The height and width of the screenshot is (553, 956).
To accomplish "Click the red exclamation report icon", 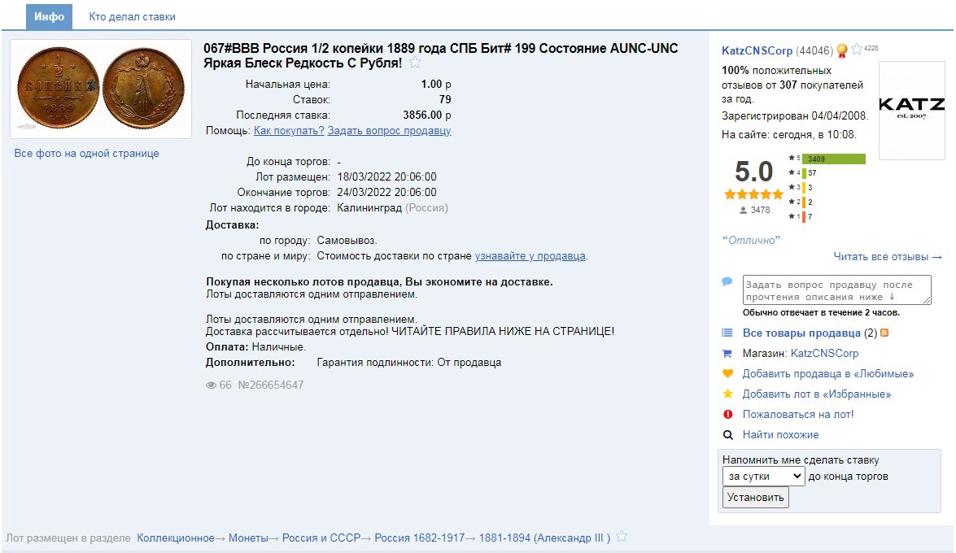I will [x=727, y=415].
